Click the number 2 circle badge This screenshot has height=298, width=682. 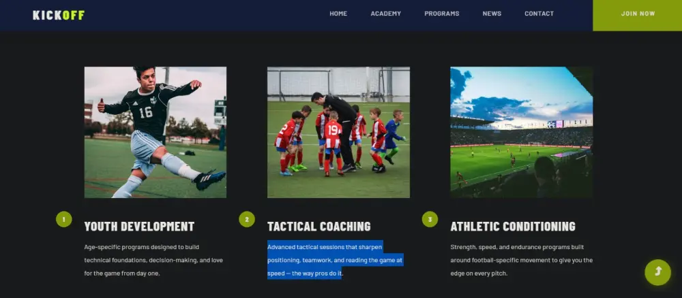pyautogui.click(x=247, y=219)
